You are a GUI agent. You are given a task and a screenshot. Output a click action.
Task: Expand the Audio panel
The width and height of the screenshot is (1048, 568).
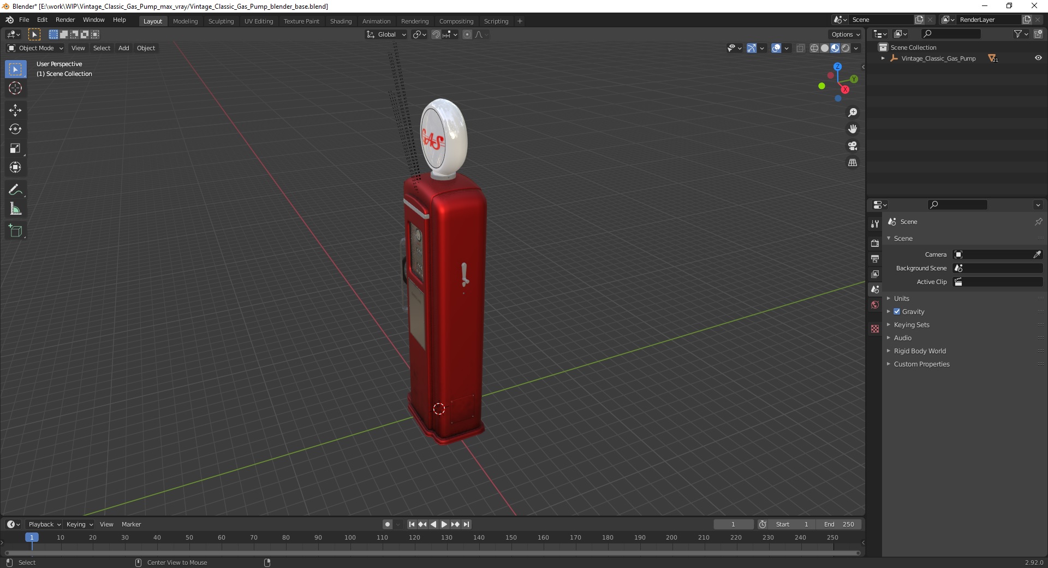pos(902,338)
